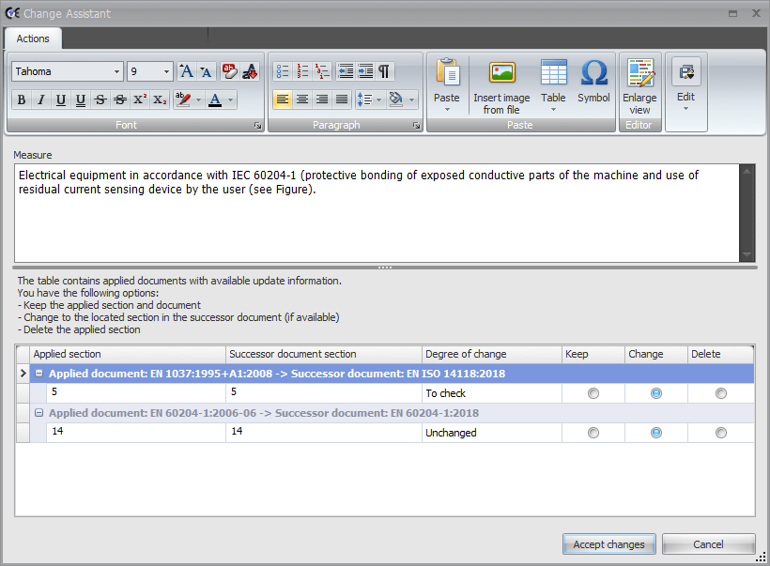Open the Tahoma font dropdown
The width and height of the screenshot is (770, 566).
click(x=118, y=70)
